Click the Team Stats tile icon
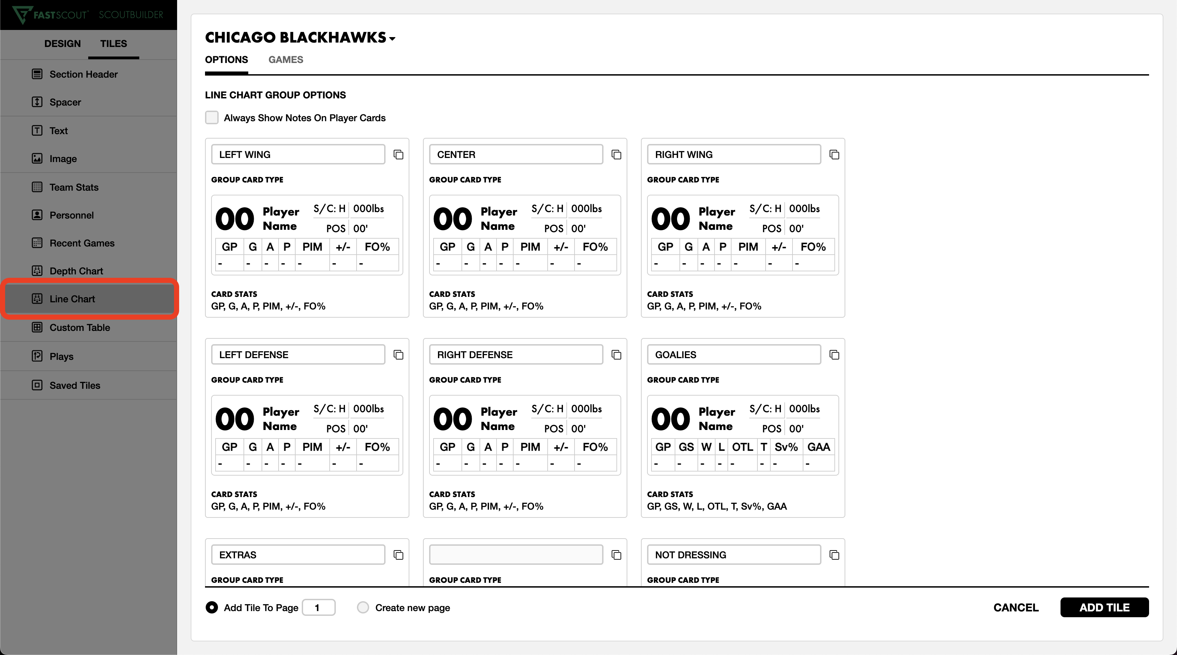The height and width of the screenshot is (655, 1177). (37, 187)
